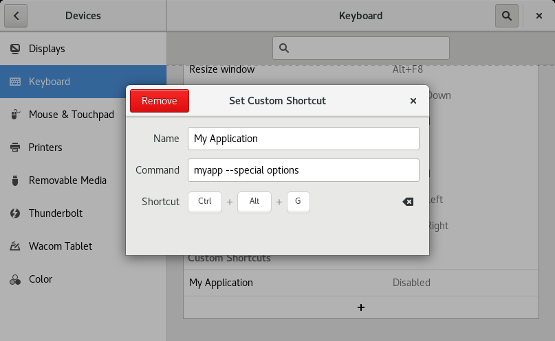This screenshot has width=555, height=341.
Task: Click the Shortcut label in the dialog
Action: pyautogui.click(x=160, y=202)
